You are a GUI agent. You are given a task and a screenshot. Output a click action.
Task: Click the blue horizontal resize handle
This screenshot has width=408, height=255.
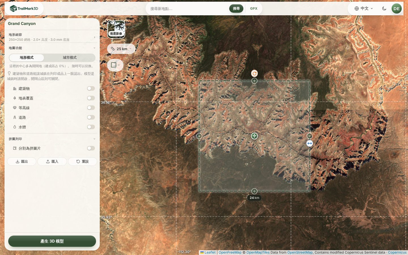point(310,143)
